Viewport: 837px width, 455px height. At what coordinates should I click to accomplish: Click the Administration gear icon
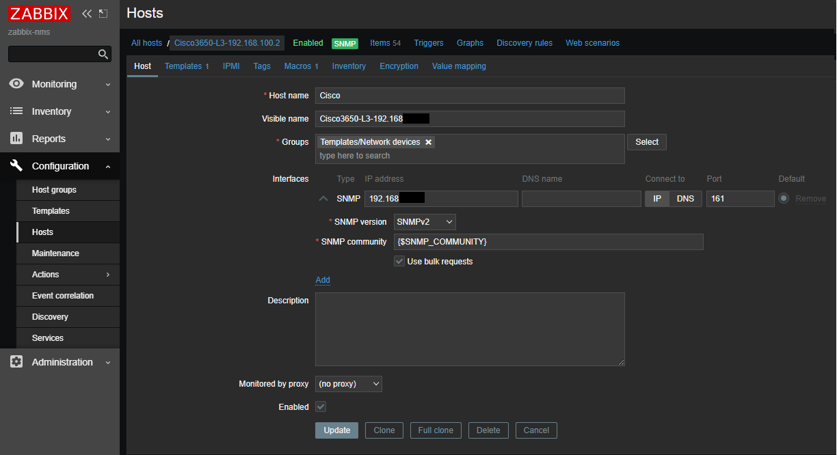tap(16, 362)
